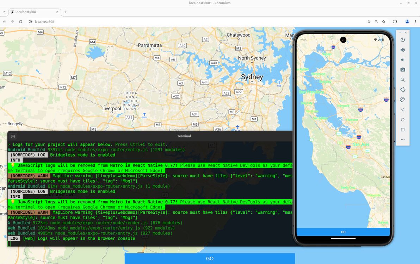The image size is (420, 264).
Task: Reload the localhost:8081 page
Action: tap(21, 22)
